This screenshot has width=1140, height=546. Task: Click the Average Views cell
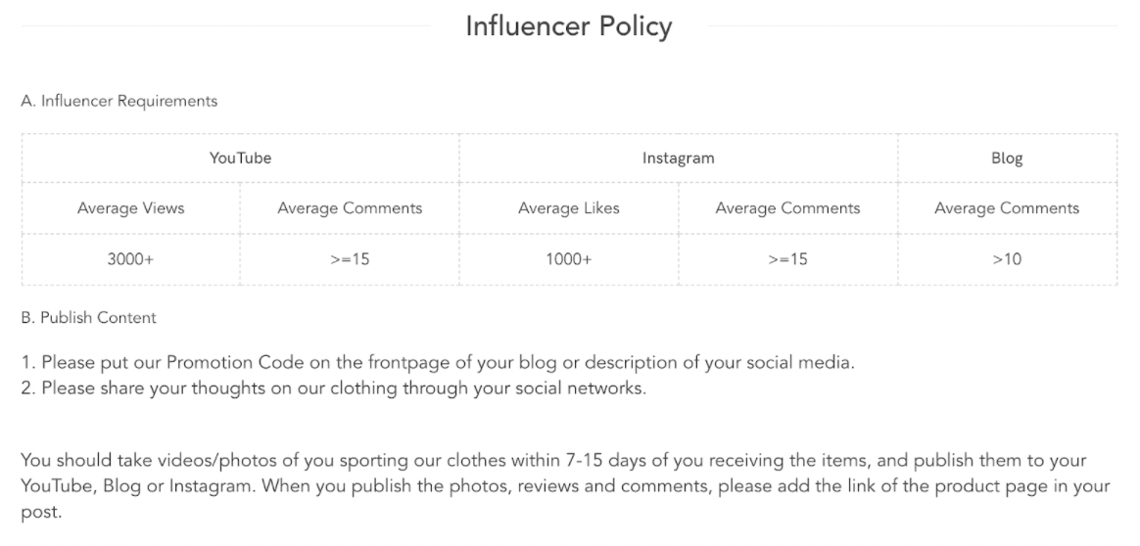(x=130, y=208)
